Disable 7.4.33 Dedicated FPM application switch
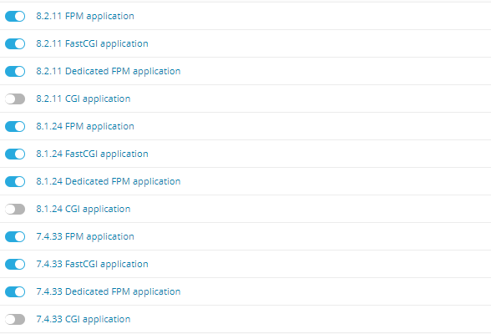This screenshot has height=334, width=491. 15,291
